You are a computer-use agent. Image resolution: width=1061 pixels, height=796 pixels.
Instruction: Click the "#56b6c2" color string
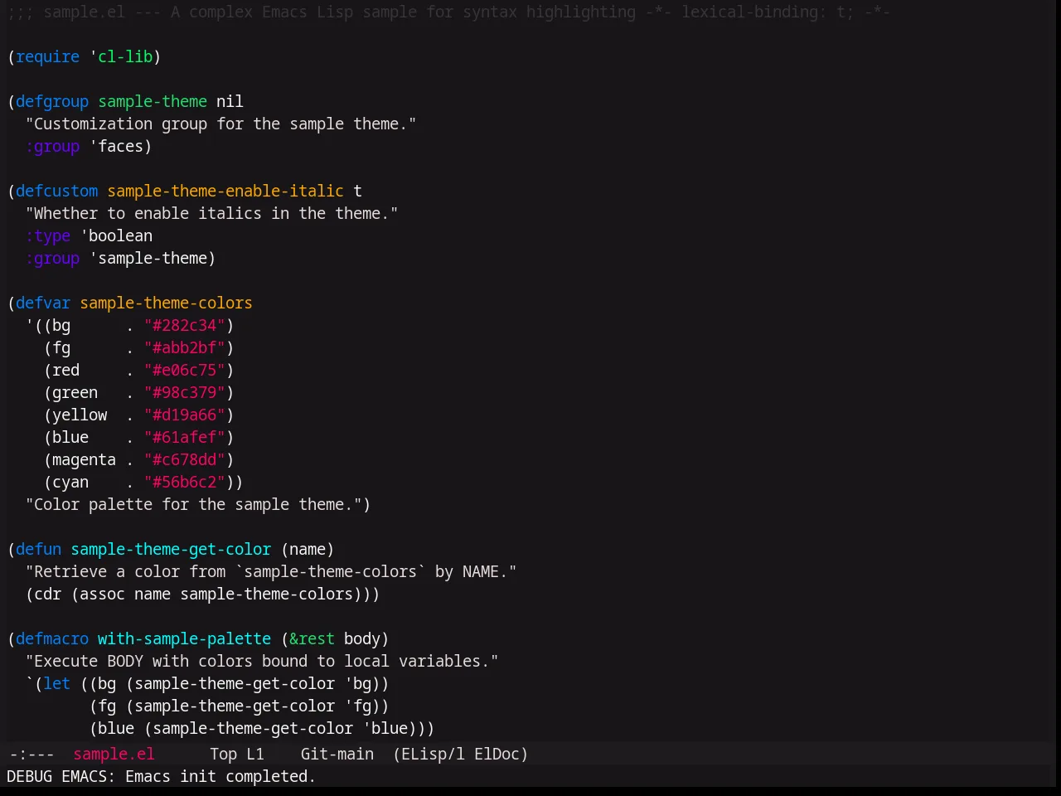pyautogui.click(x=185, y=482)
